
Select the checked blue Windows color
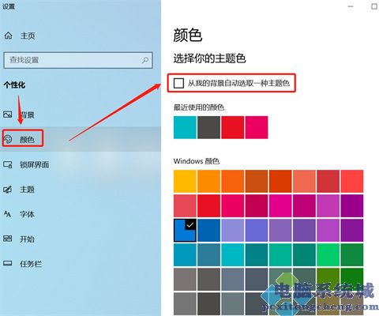(x=185, y=231)
